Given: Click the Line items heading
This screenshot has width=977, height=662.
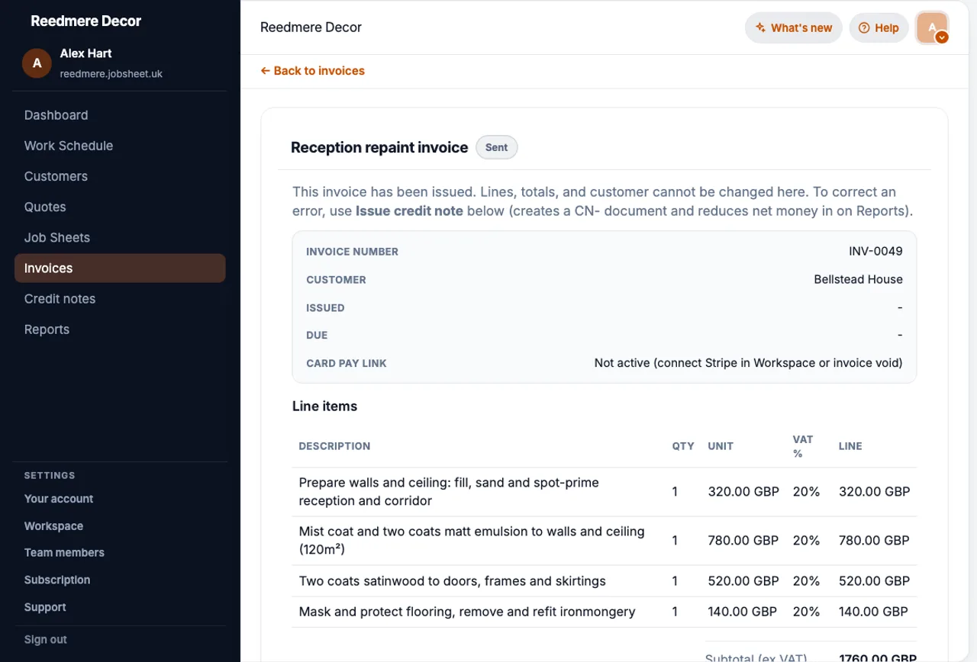Looking at the screenshot, I should click(x=324, y=407).
